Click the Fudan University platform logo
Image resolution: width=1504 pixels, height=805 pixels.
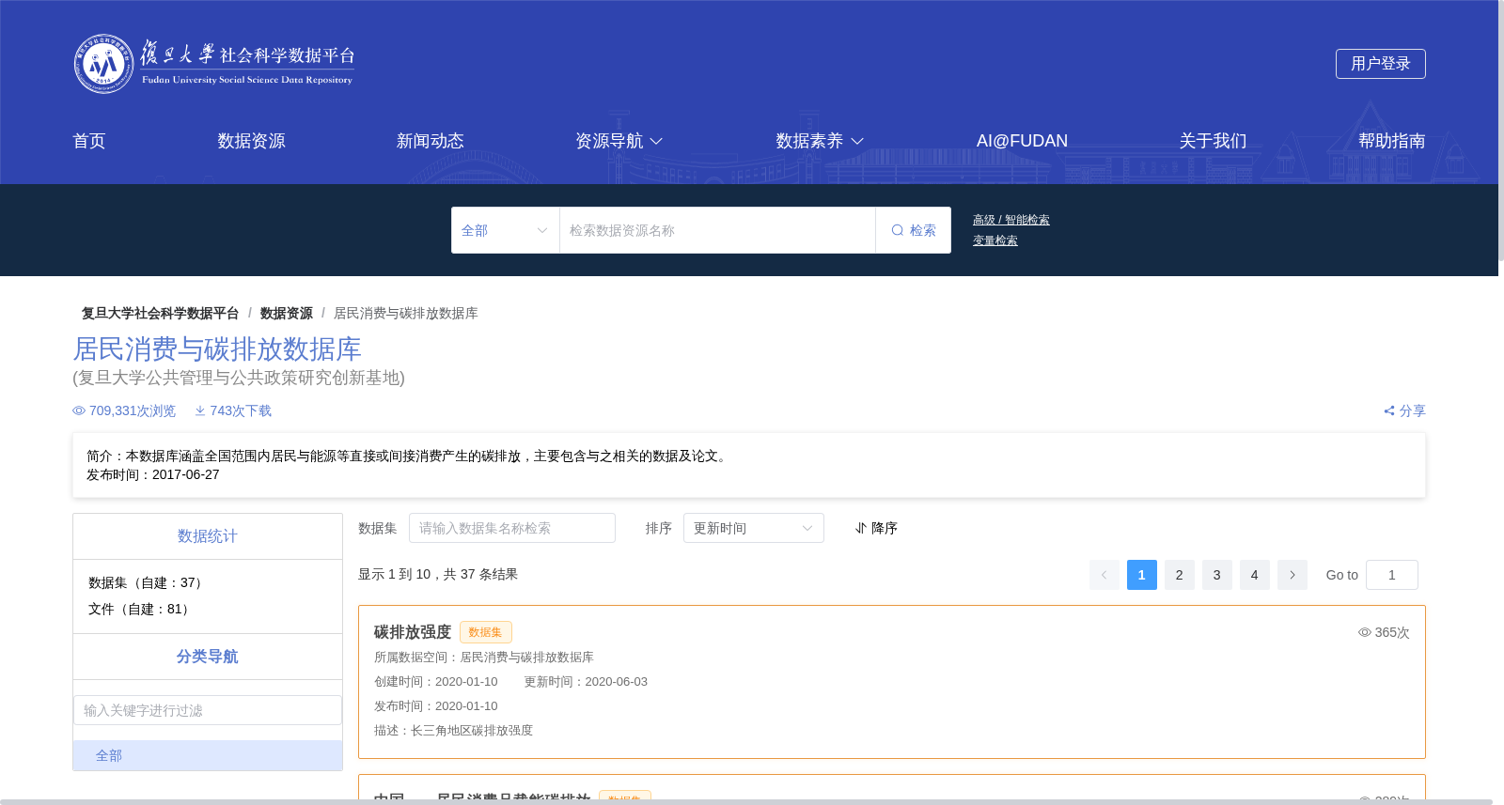point(214,64)
